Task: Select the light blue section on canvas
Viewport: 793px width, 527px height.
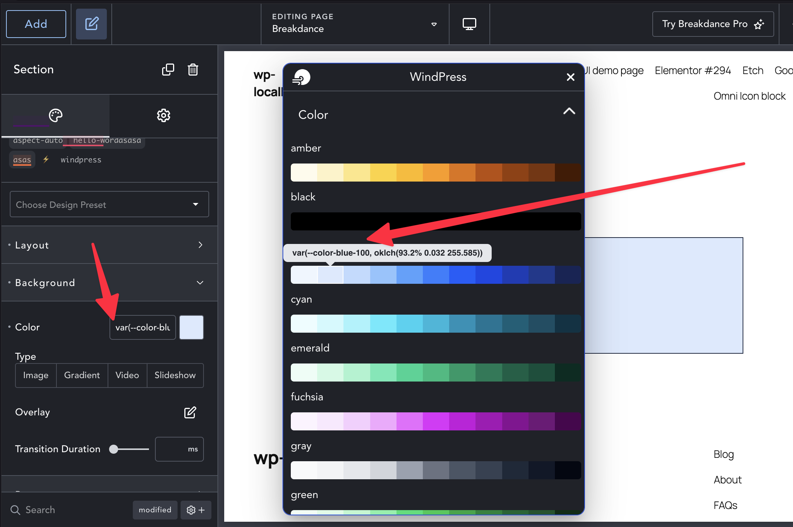Action: tap(664, 295)
